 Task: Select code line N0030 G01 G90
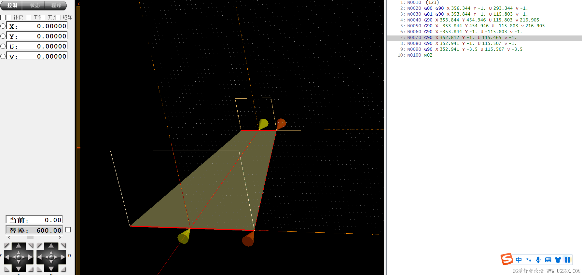tap(484, 14)
